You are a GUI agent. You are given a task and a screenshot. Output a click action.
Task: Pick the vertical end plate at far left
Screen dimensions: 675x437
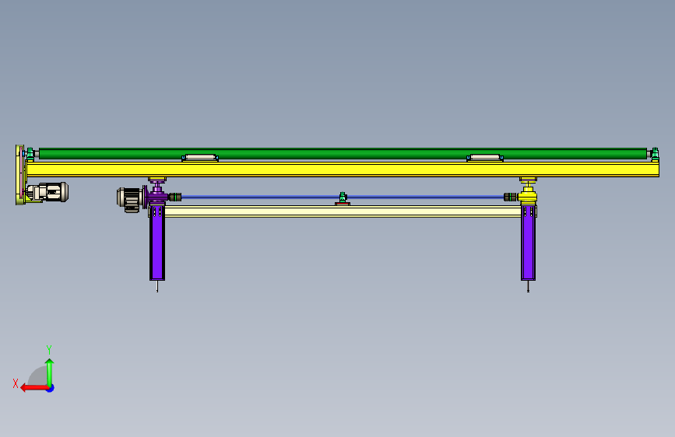click(19, 175)
